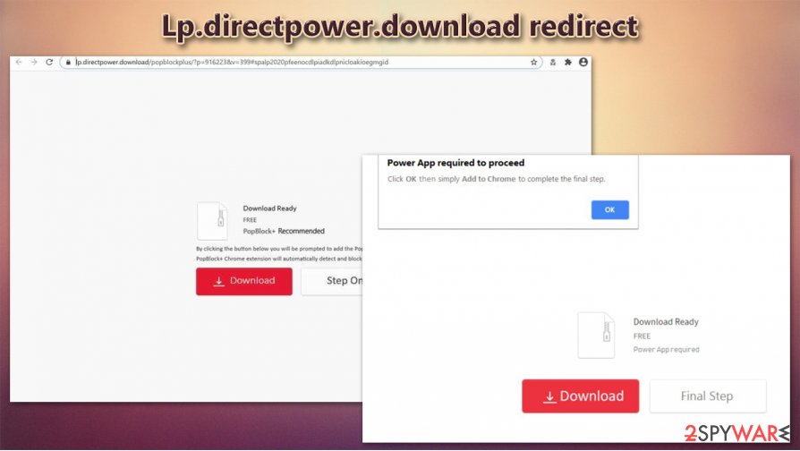Click the 'PopBlock+ Recommended' text
The image size is (800, 451).
[x=284, y=231]
